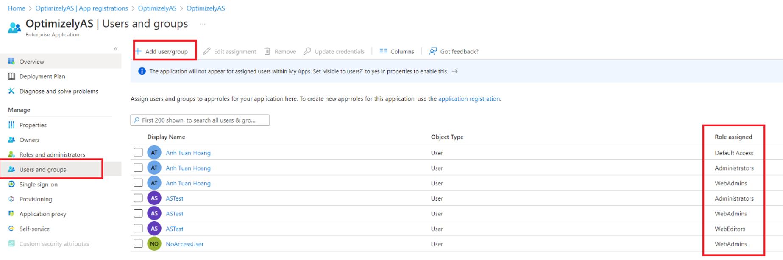The height and width of the screenshot is (260, 783).
Task: Open the more options ellipsis beside the page title
Action: point(203,24)
